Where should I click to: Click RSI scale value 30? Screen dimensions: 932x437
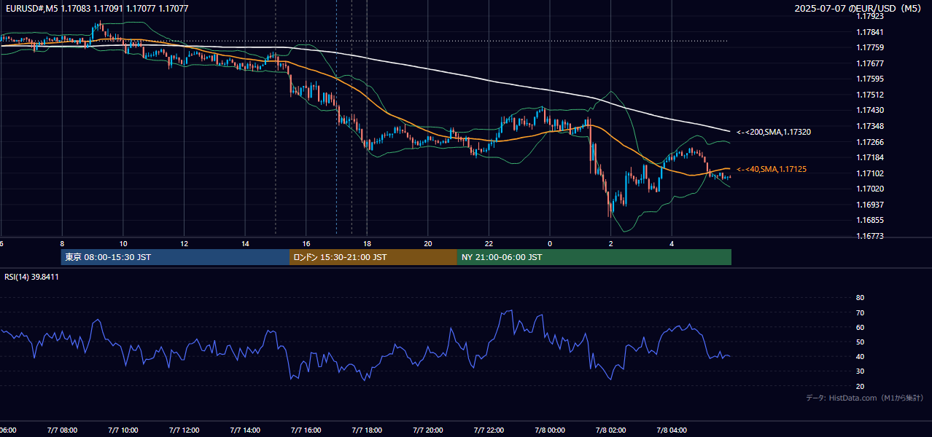(x=860, y=371)
